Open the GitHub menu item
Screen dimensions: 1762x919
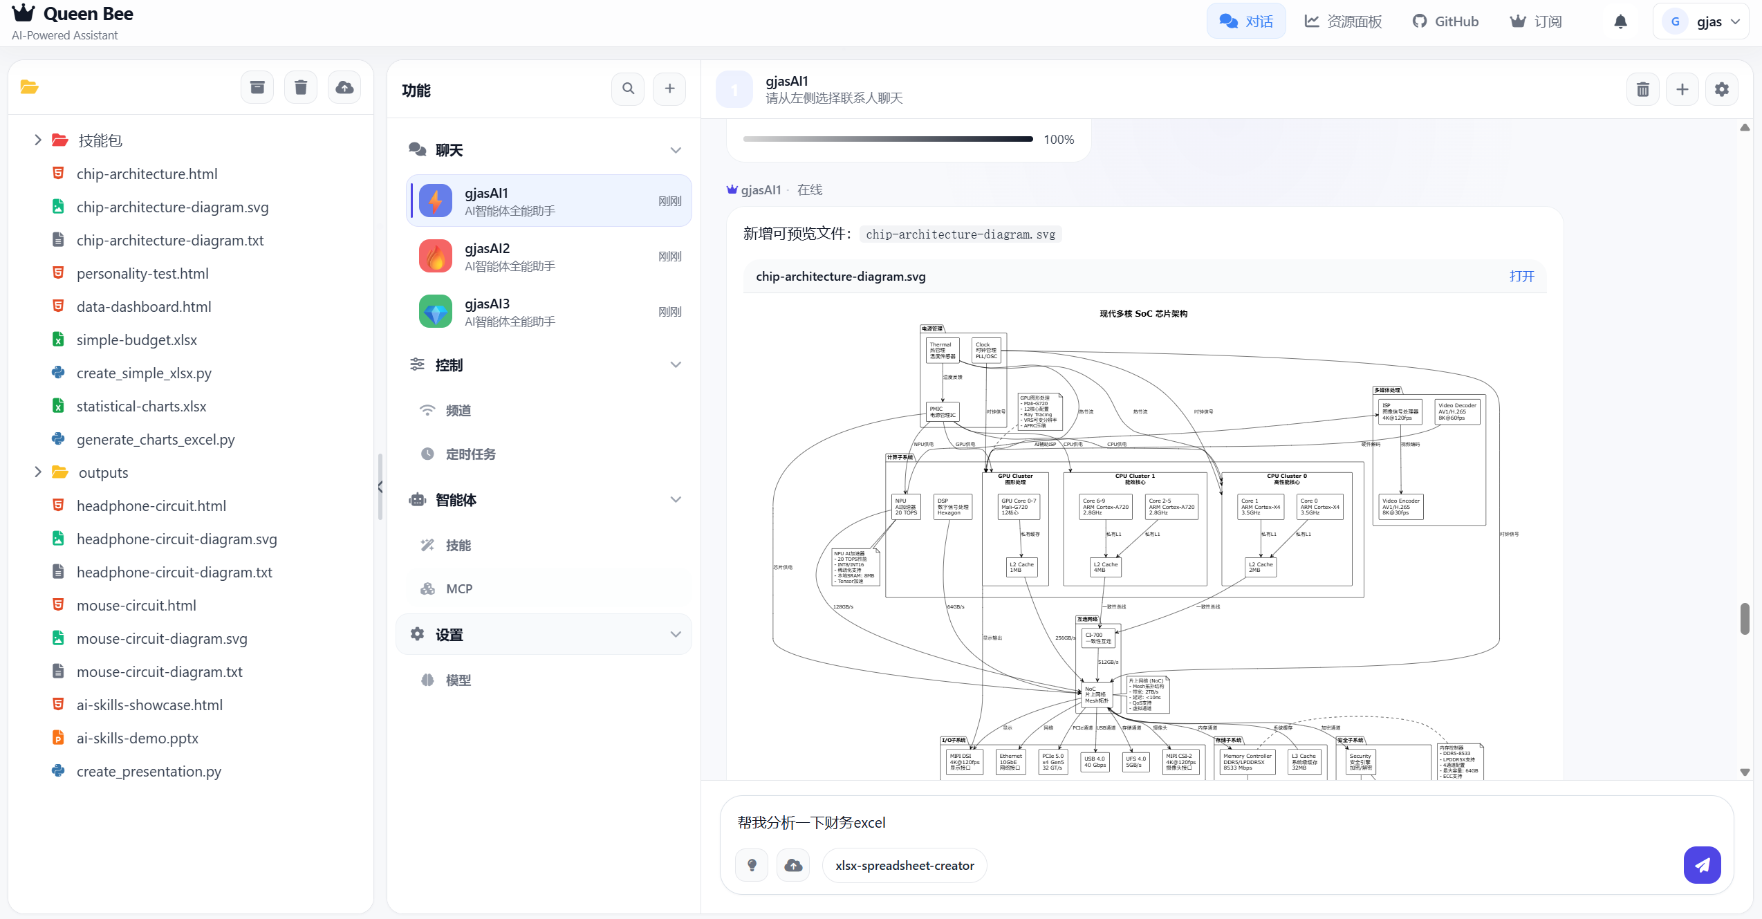pyautogui.click(x=1445, y=21)
